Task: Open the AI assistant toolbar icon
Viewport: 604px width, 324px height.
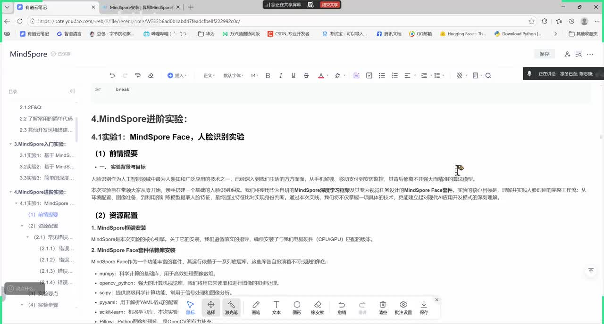Action: (356, 75)
